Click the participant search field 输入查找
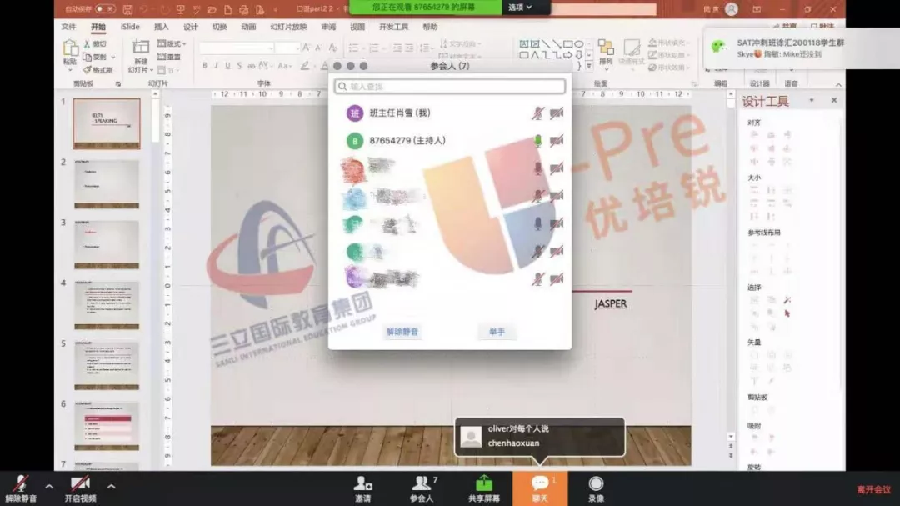This screenshot has height=506, width=900. pyautogui.click(x=450, y=86)
